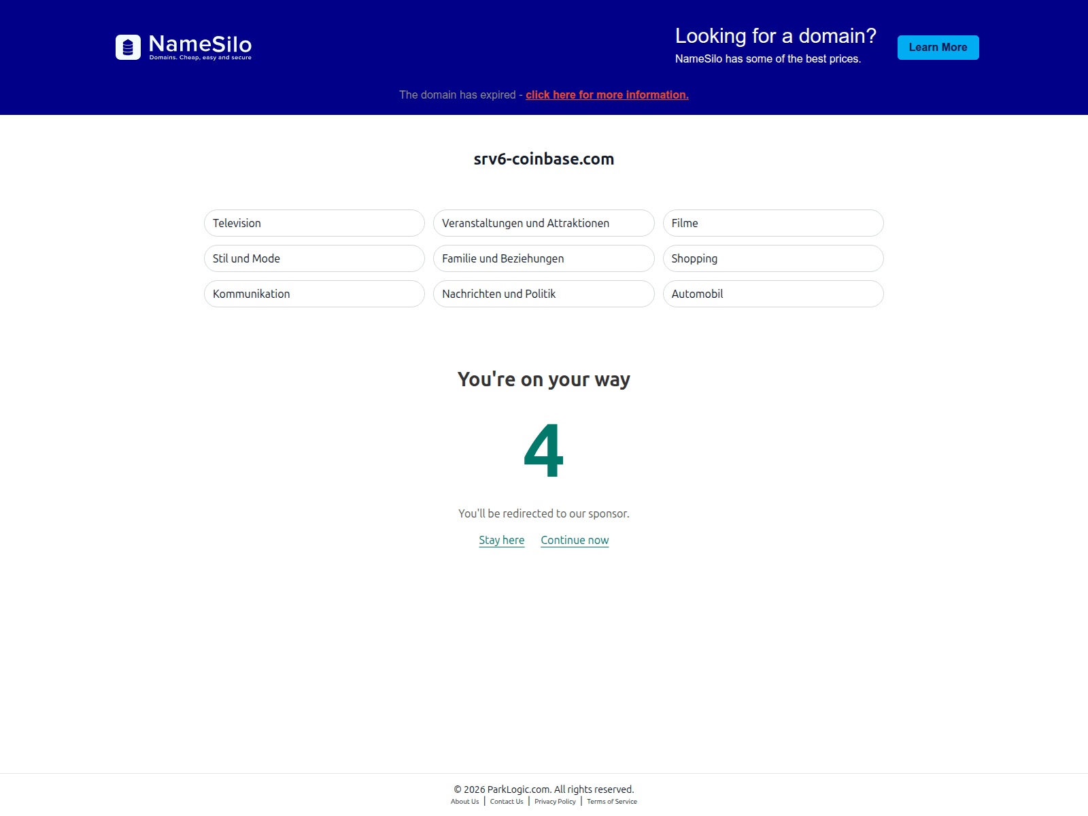Click the countdown number 4

pos(544,450)
